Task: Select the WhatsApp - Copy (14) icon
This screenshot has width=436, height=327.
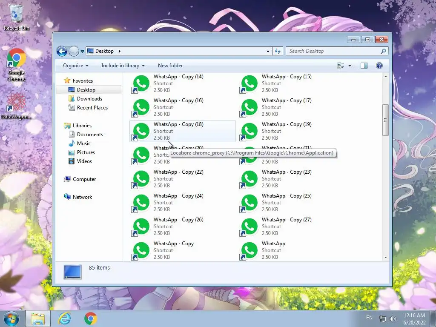Action: (x=141, y=83)
